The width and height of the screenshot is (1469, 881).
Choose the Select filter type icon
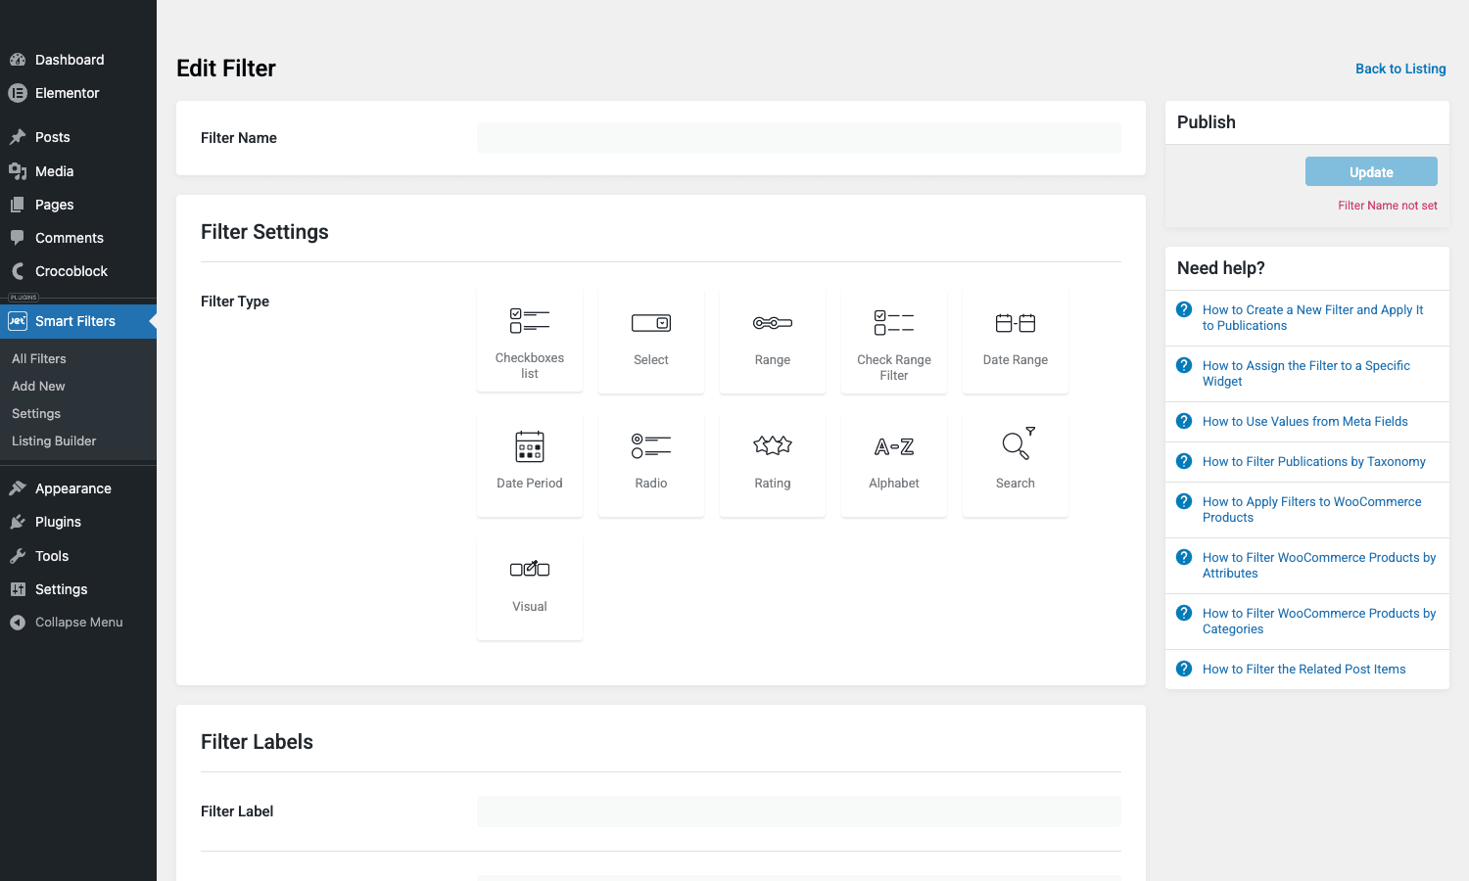pos(651,323)
